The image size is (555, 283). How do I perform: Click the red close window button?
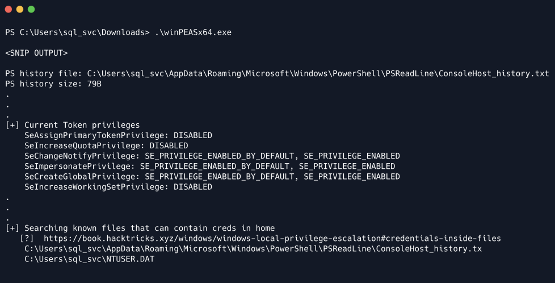[8, 10]
